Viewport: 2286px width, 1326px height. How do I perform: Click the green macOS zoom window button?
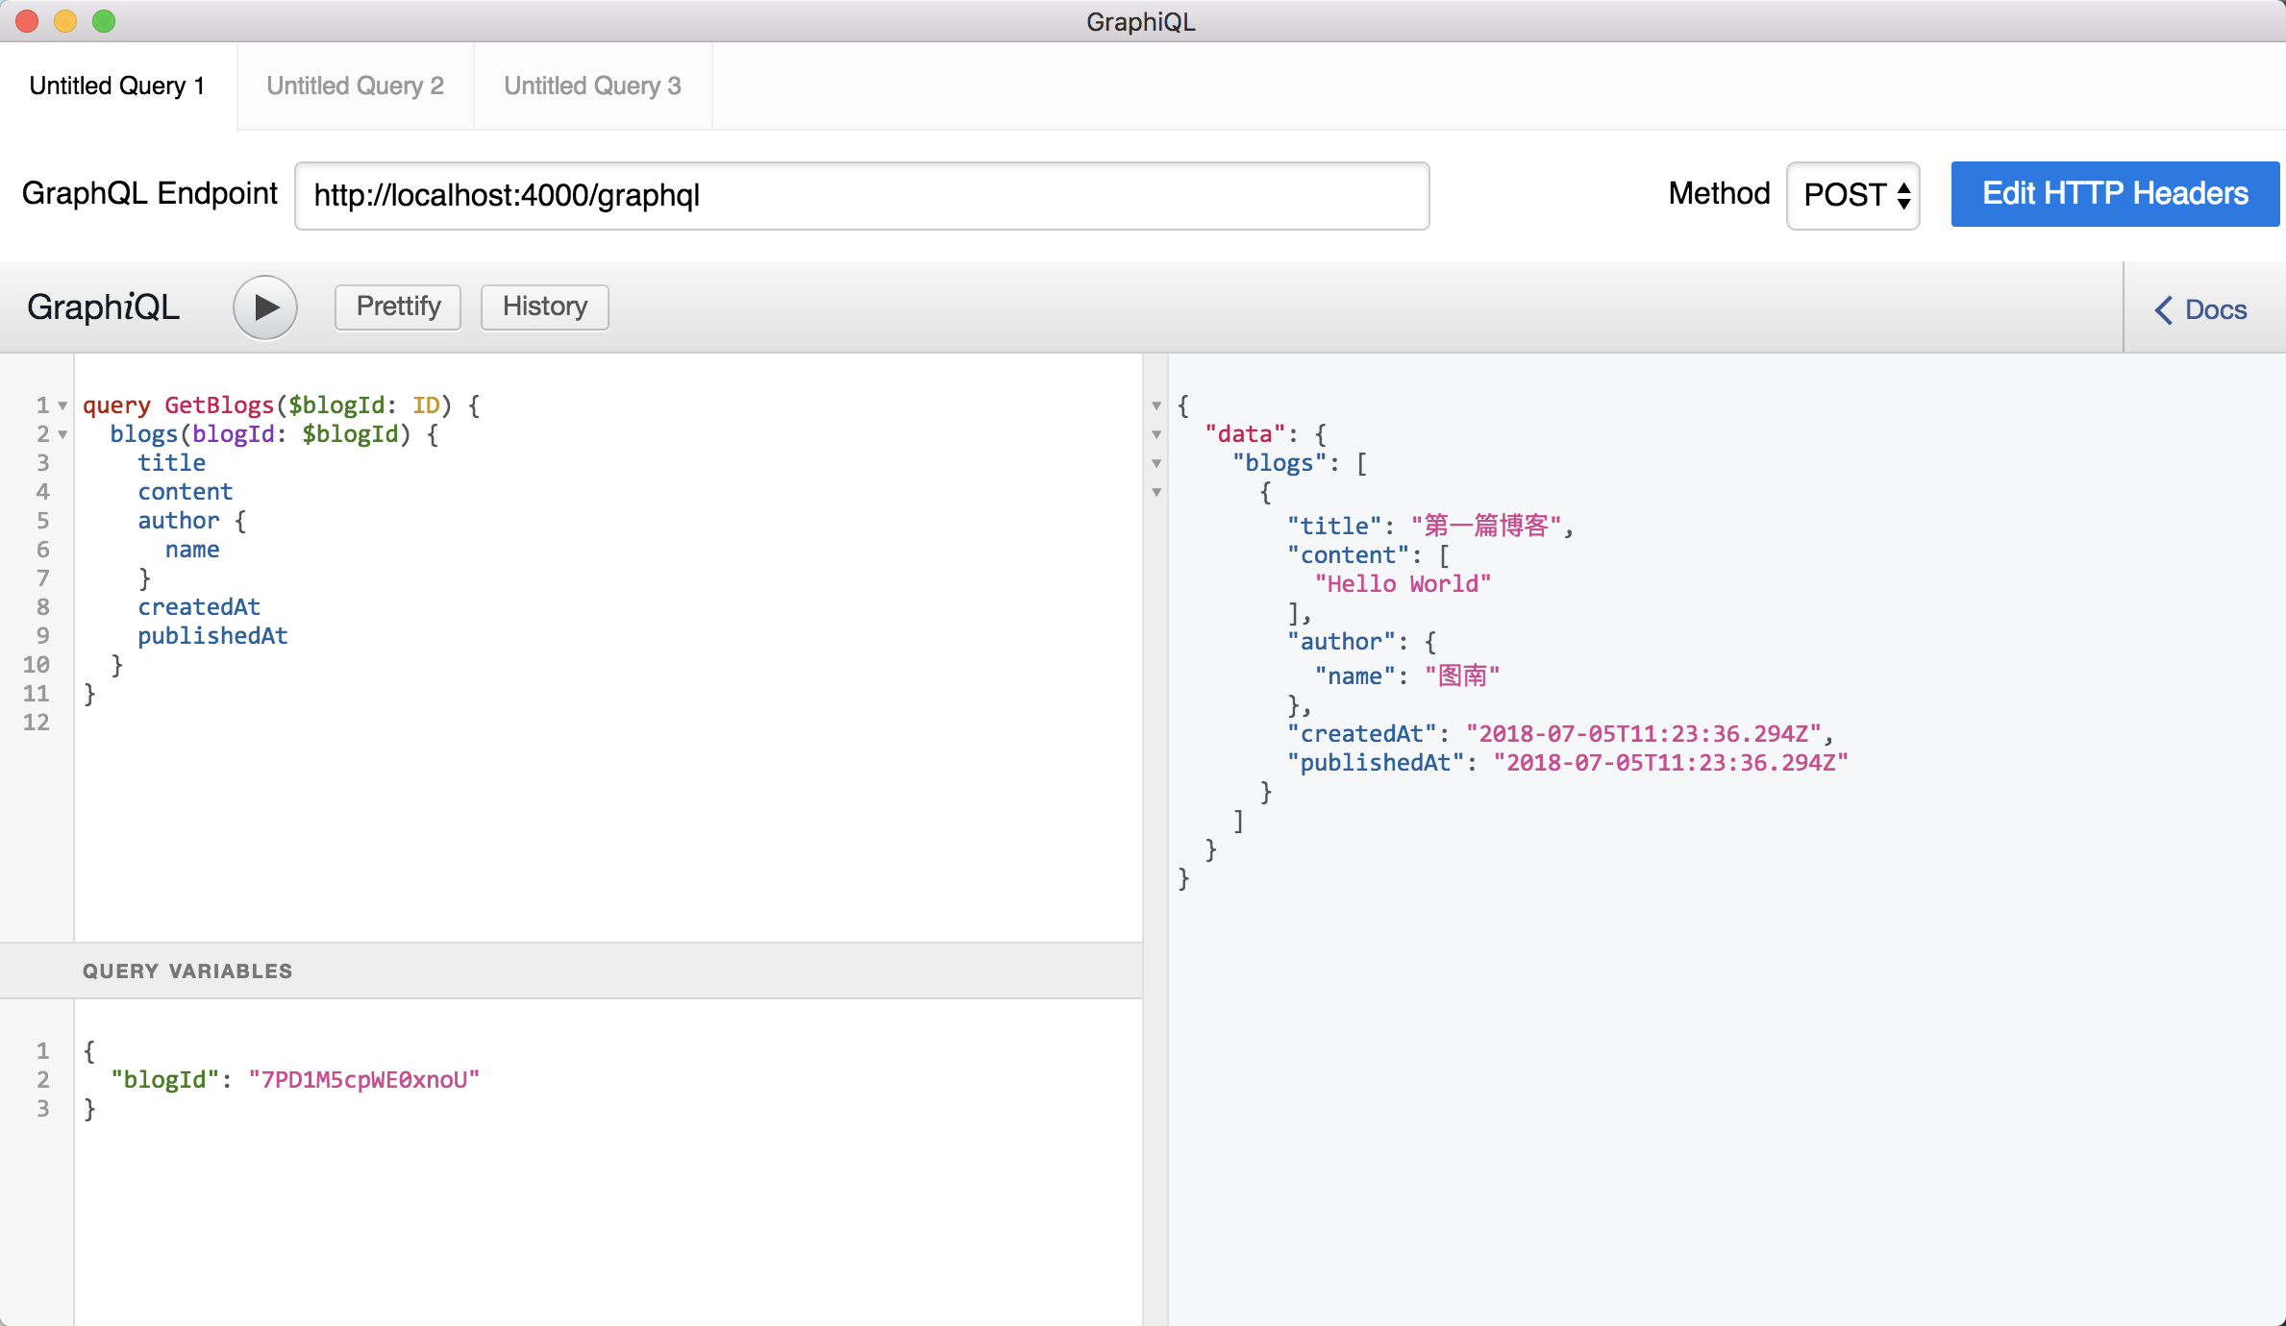(104, 21)
